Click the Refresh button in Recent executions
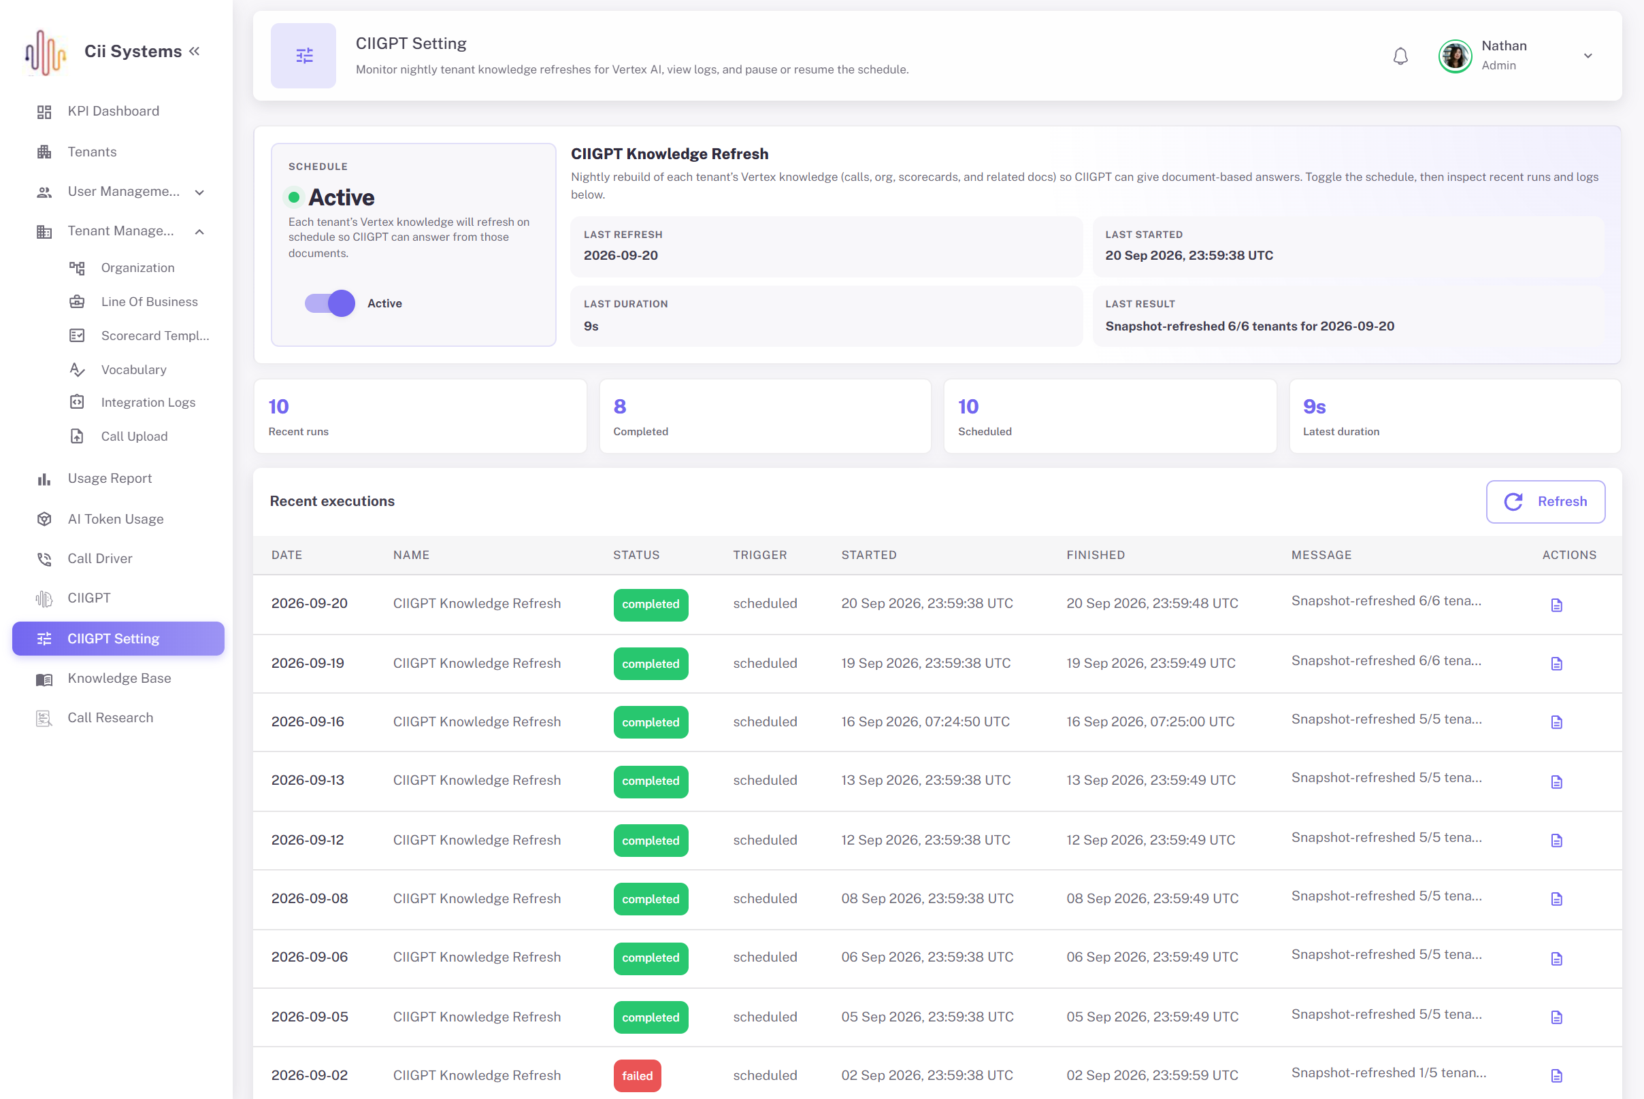The image size is (1644, 1099). pos(1545,502)
